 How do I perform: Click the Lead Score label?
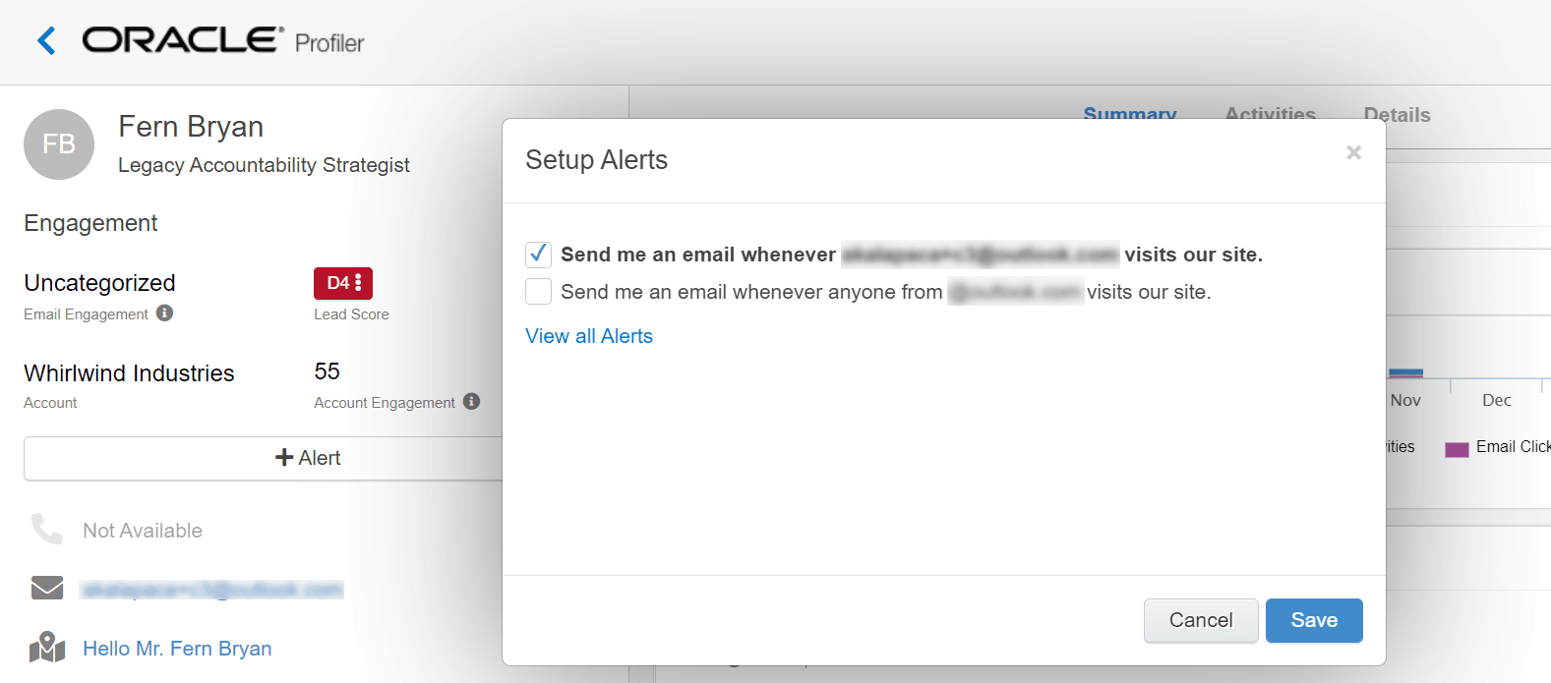click(351, 314)
